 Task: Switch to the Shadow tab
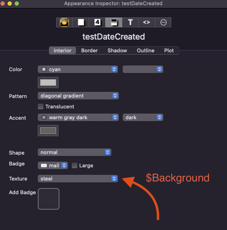117,50
